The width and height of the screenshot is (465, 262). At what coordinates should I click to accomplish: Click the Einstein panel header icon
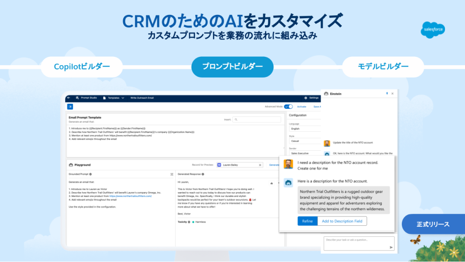coord(326,94)
